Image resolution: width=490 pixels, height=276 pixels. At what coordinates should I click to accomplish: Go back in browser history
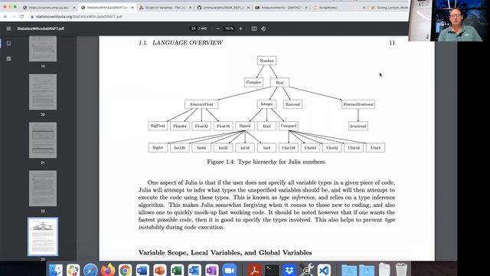(5, 17)
